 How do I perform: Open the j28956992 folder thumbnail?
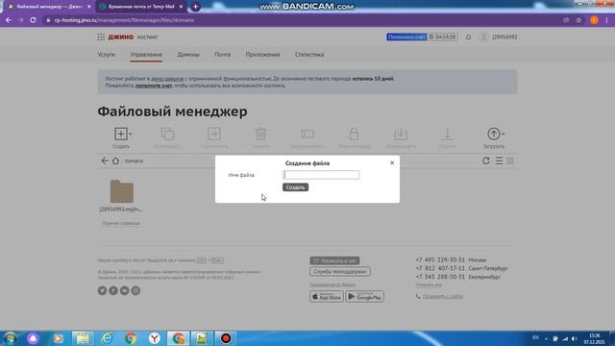click(122, 191)
